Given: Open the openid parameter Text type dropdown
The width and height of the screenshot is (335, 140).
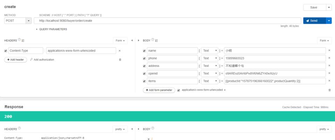Looking at the screenshot, I should coord(209,73).
